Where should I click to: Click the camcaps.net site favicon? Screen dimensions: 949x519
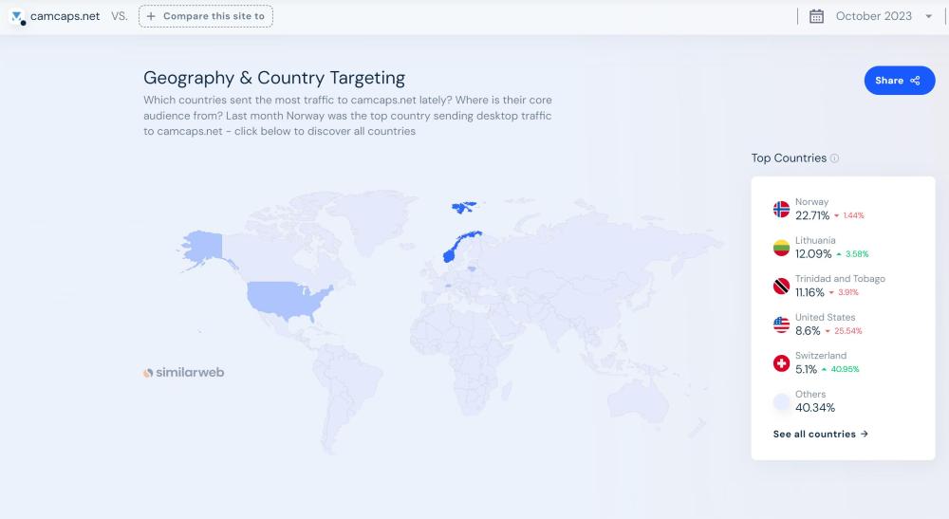(18, 17)
